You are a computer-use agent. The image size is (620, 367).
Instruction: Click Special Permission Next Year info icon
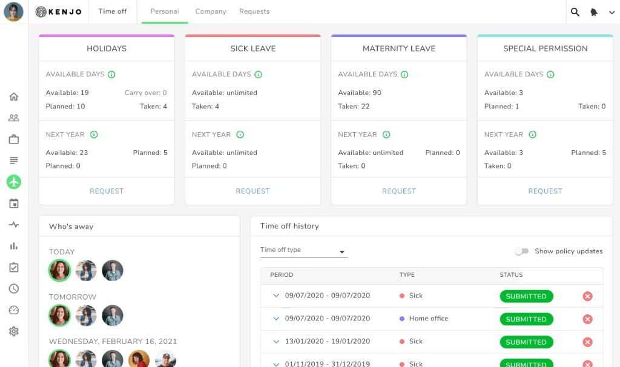(533, 134)
